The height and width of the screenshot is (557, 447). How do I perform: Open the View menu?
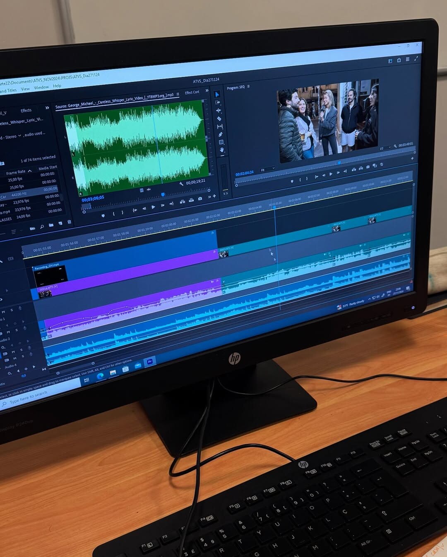(25, 89)
